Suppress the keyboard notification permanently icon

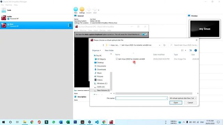[146, 34]
